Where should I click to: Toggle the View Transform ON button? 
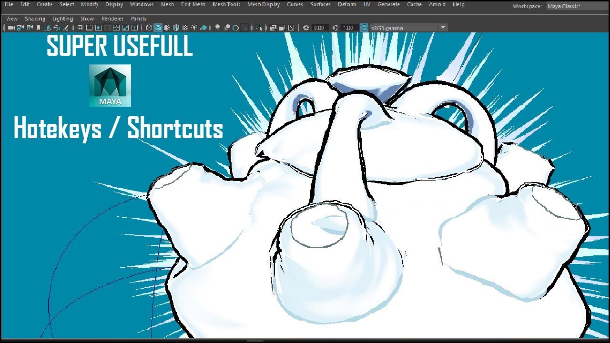[364, 28]
